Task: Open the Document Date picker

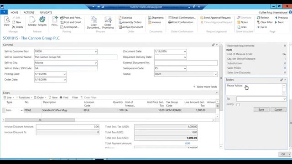Action: click(185, 51)
